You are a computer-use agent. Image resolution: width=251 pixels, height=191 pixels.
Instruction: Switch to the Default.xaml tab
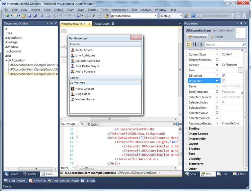pyautogui.click(x=103, y=24)
